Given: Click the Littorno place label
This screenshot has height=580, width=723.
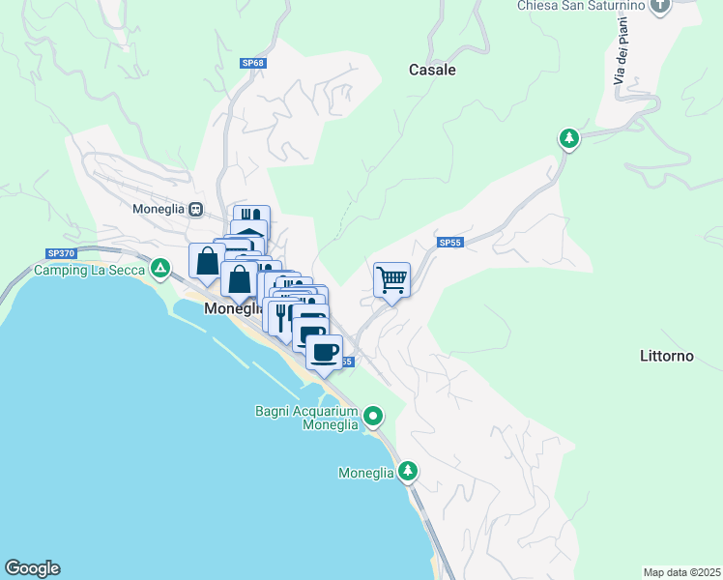Looking at the screenshot, I should coord(667,356).
